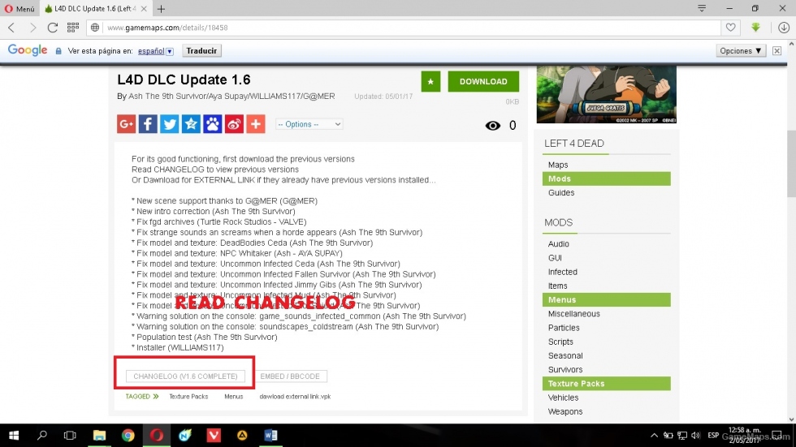Open the browser downloads icon
Image resolution: width=796 pixels, height=447 pixels.
(783, 28)
